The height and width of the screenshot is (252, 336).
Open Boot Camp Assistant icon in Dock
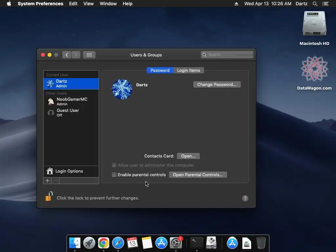211,243
